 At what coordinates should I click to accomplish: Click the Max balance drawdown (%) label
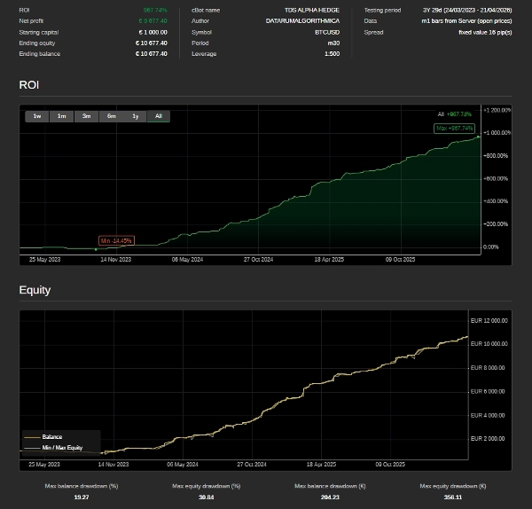point(82,486)
